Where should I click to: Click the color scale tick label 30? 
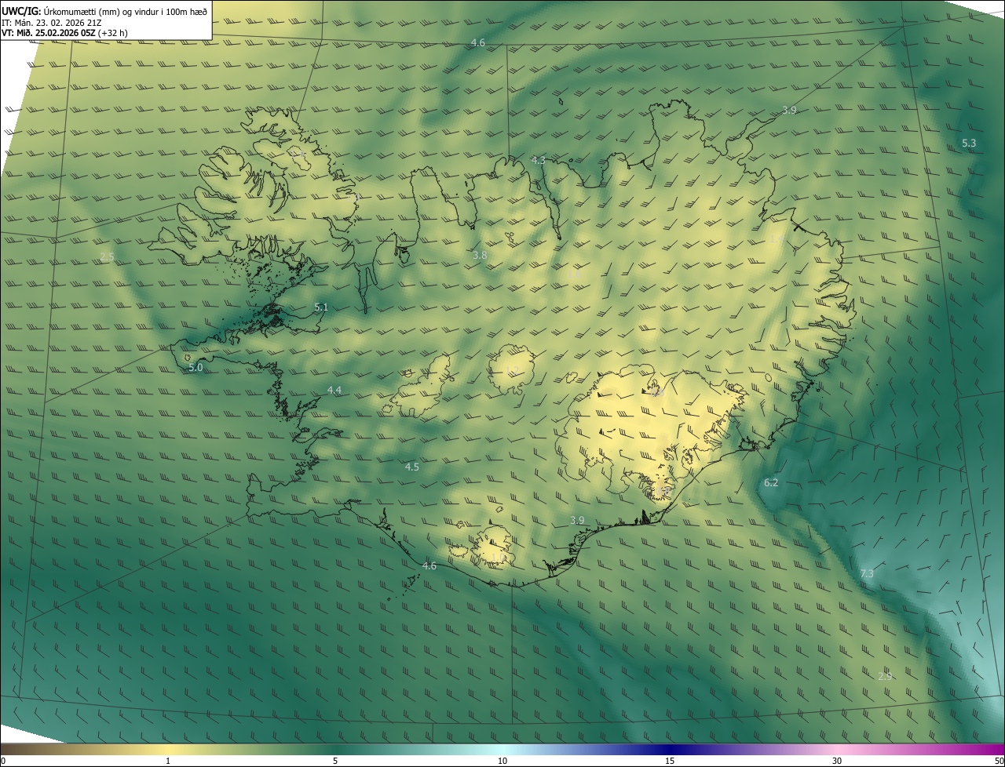pos(837,761)
